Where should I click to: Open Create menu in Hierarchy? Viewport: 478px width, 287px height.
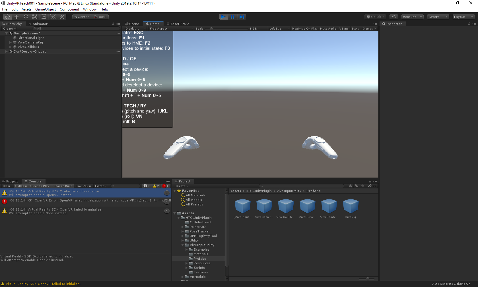9,28
